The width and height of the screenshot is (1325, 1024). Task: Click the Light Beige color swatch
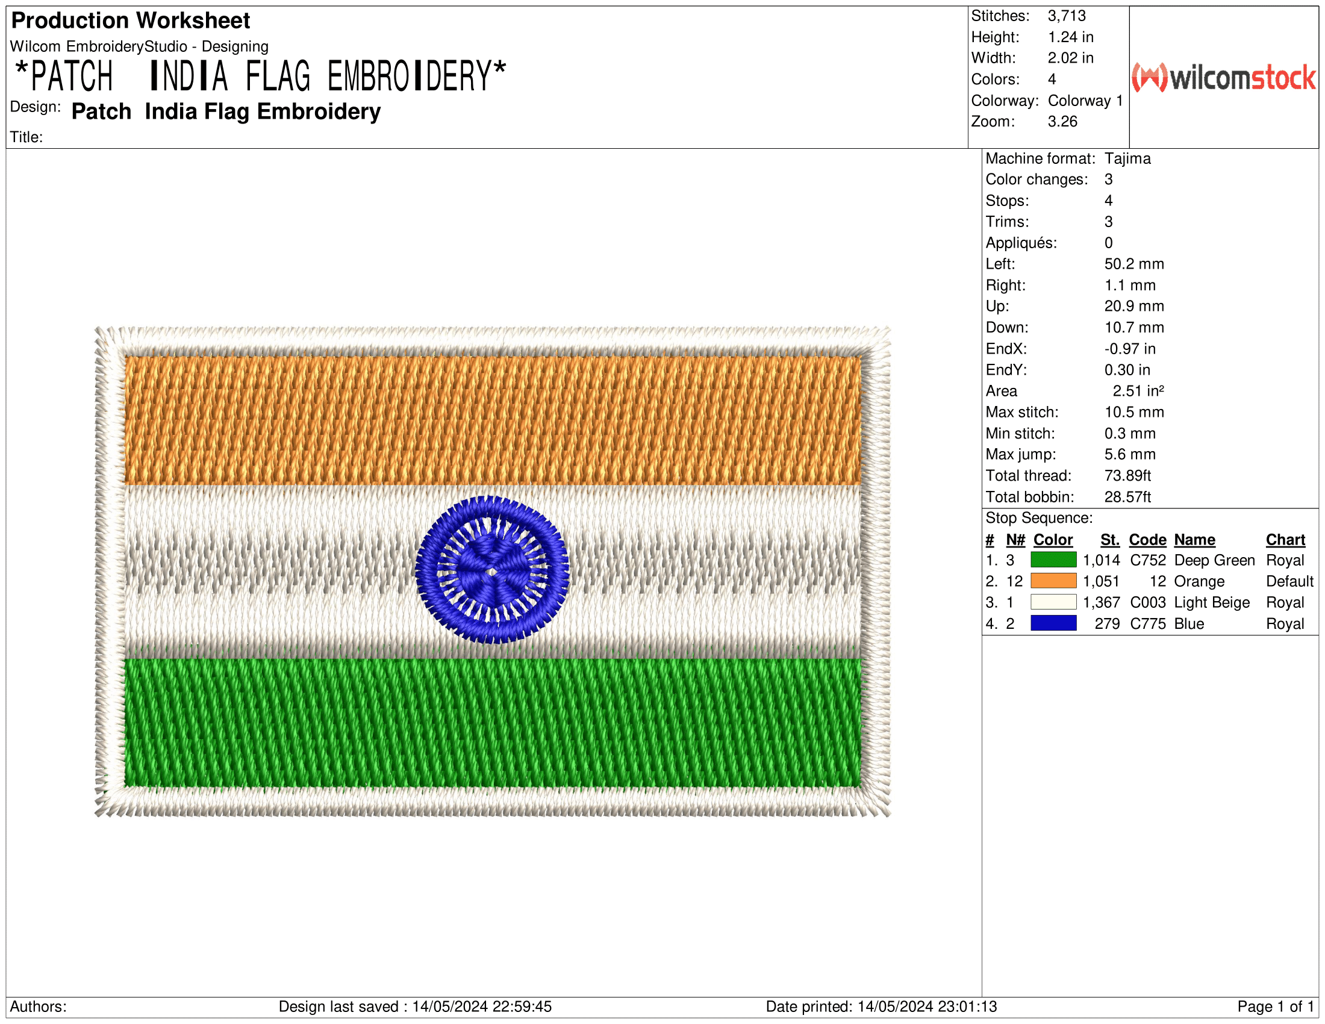click(1053, 602)
